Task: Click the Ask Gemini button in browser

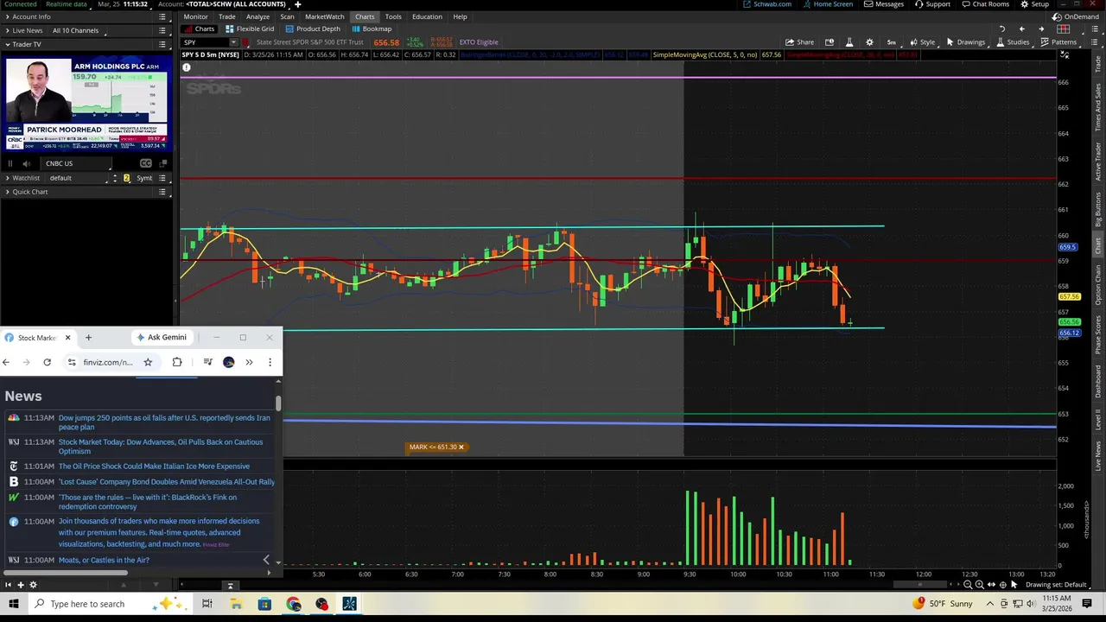Action: click(162, 337)
